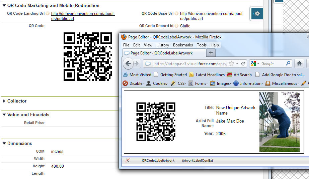Click the Art Search bookmark

242,75
